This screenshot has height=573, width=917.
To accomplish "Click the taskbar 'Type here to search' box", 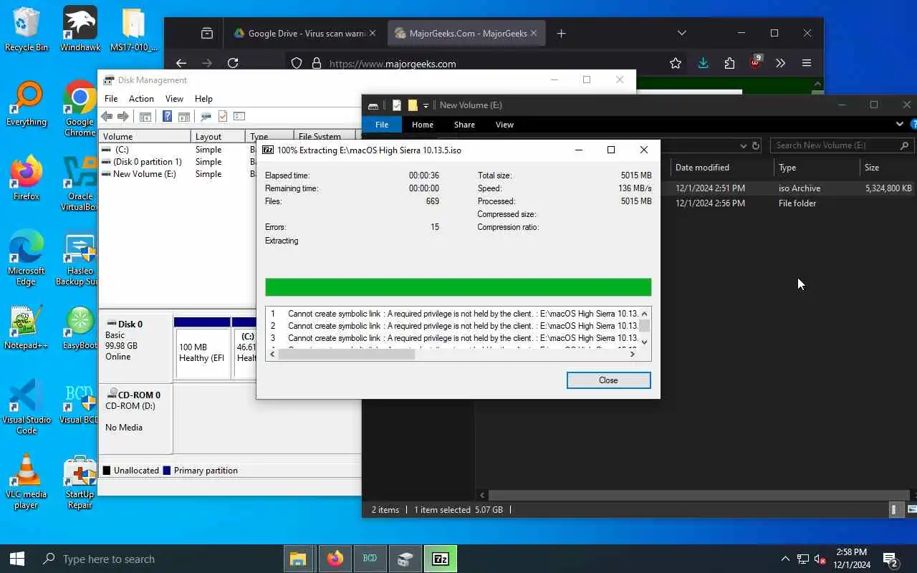I will click(x=156, y=559).
